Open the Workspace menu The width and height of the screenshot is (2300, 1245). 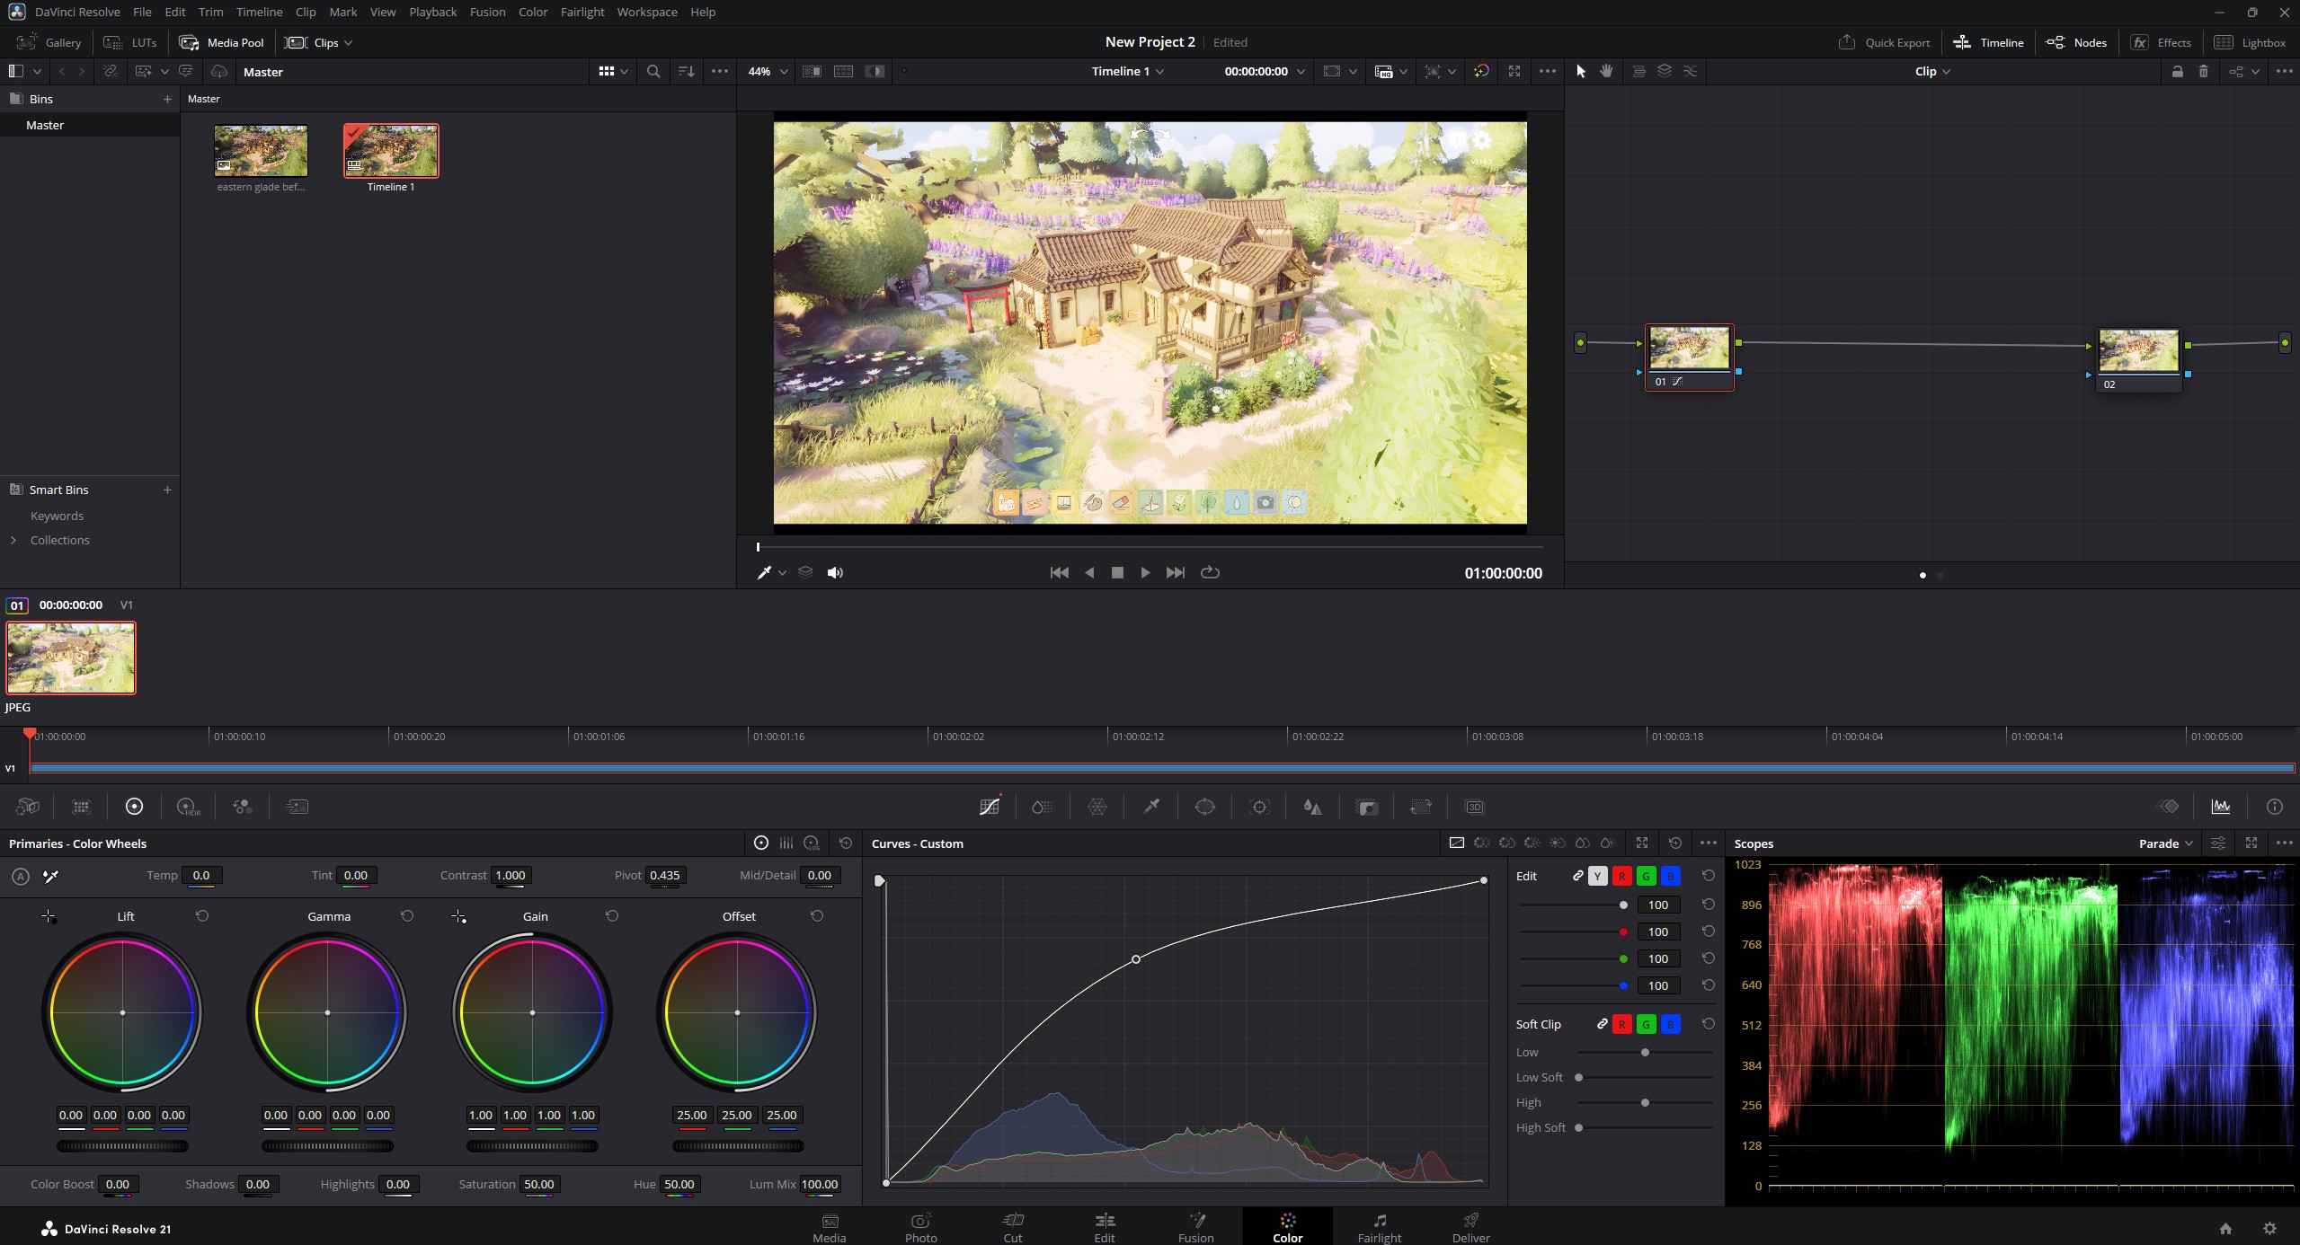tap(647, 12)
